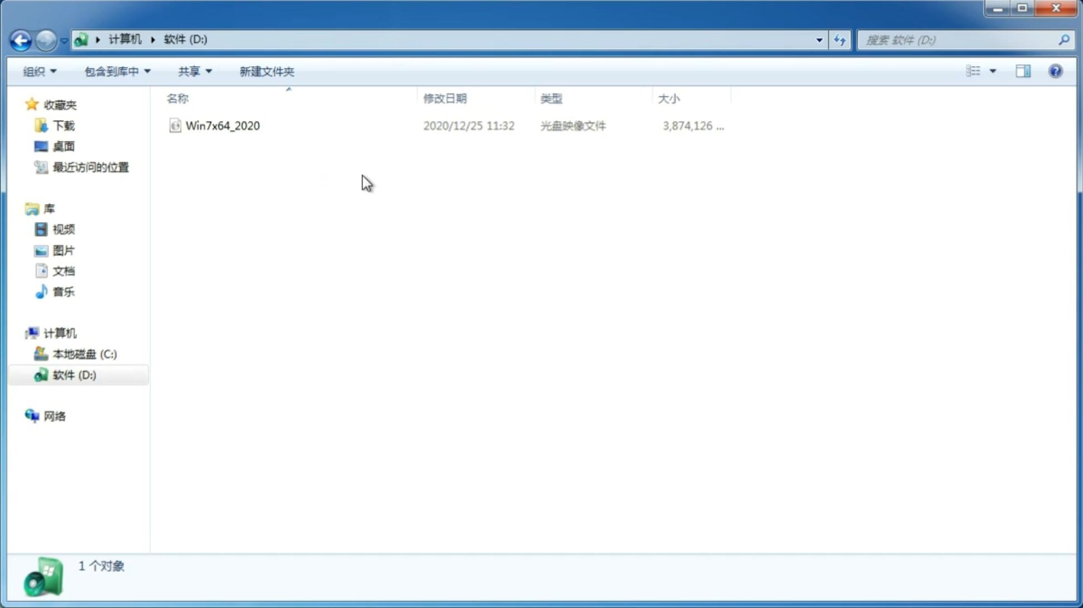The width and height of the screenshot is (1083, 608).
Task: Navigate to 下载 (Downloads) folder
Action: pyautogui.click(x=62, y=125)
